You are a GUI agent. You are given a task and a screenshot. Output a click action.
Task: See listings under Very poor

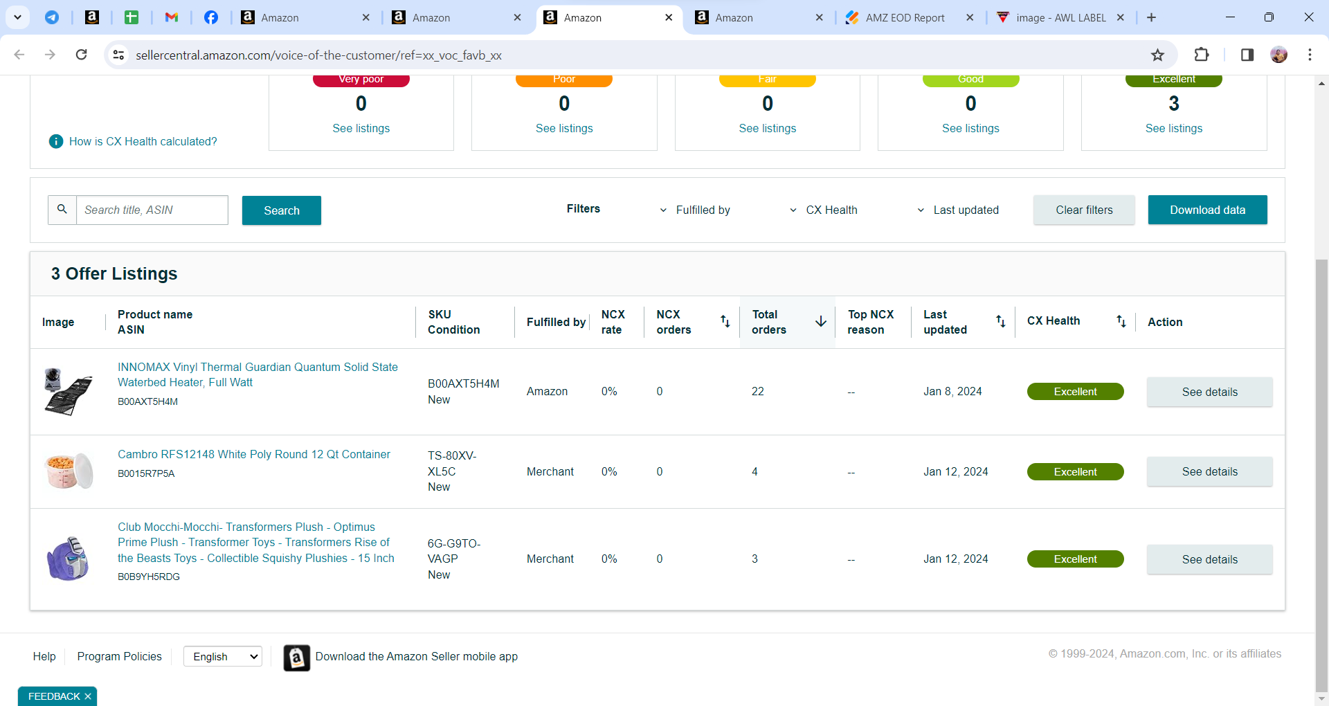click(361, 128)
